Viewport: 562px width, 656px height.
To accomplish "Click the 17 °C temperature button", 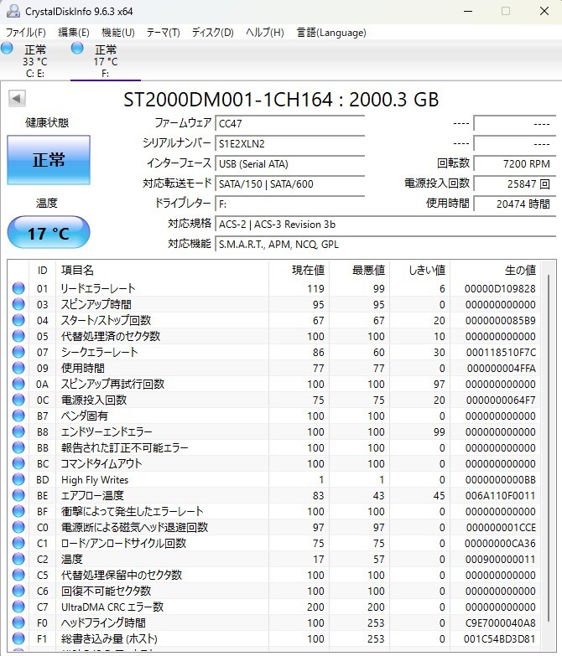I will [49, 233].
